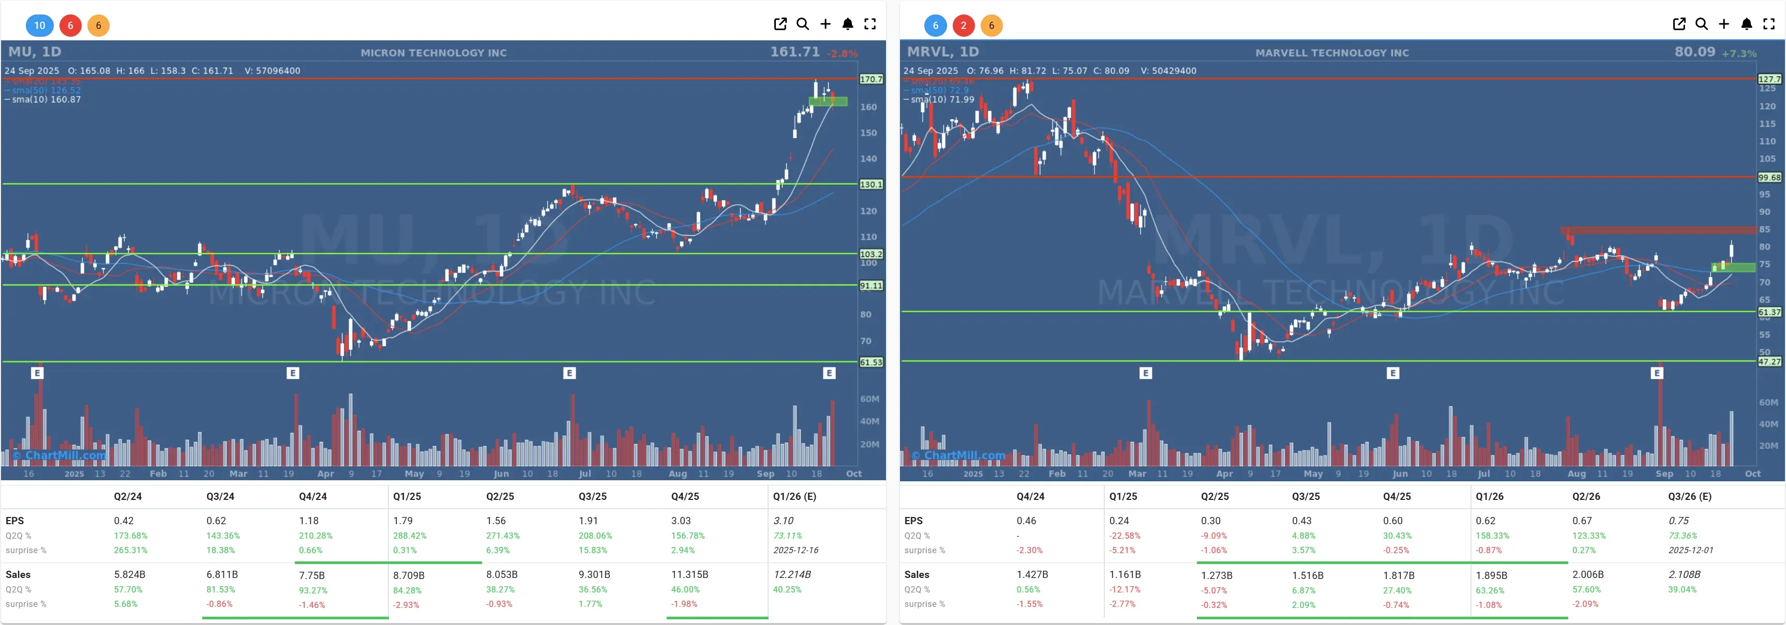Click MU EPS growth 288.42%
This screenshot has height=625, width=1786.
click(410, 536)
